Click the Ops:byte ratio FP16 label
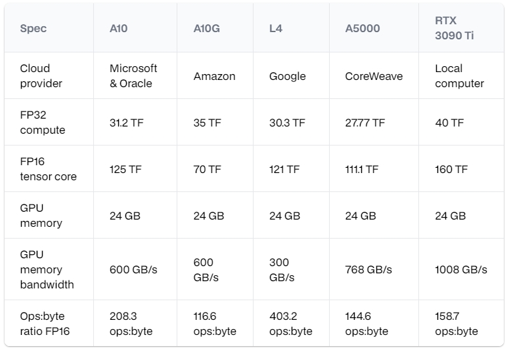 coord(45,324)
